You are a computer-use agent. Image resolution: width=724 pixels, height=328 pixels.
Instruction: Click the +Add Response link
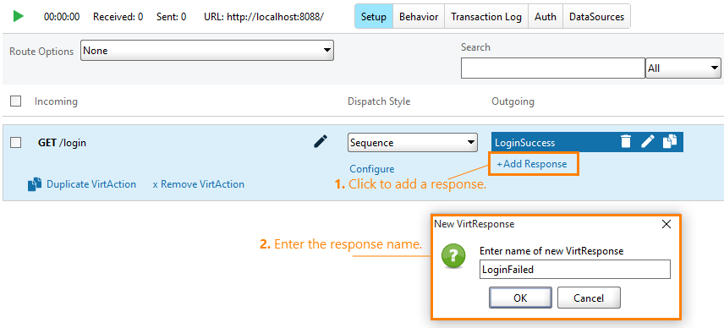pyautogui.click(x=531, y=164)
